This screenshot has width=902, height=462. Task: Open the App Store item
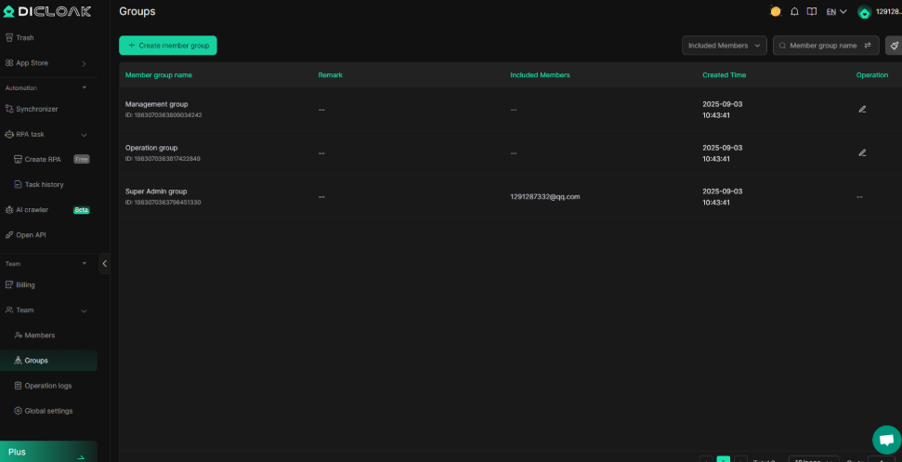[x=32, y=62]
